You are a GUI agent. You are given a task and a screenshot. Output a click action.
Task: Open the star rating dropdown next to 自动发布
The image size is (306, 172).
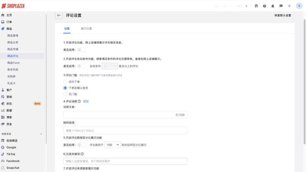pyautogui.click(x=110, y=66)
